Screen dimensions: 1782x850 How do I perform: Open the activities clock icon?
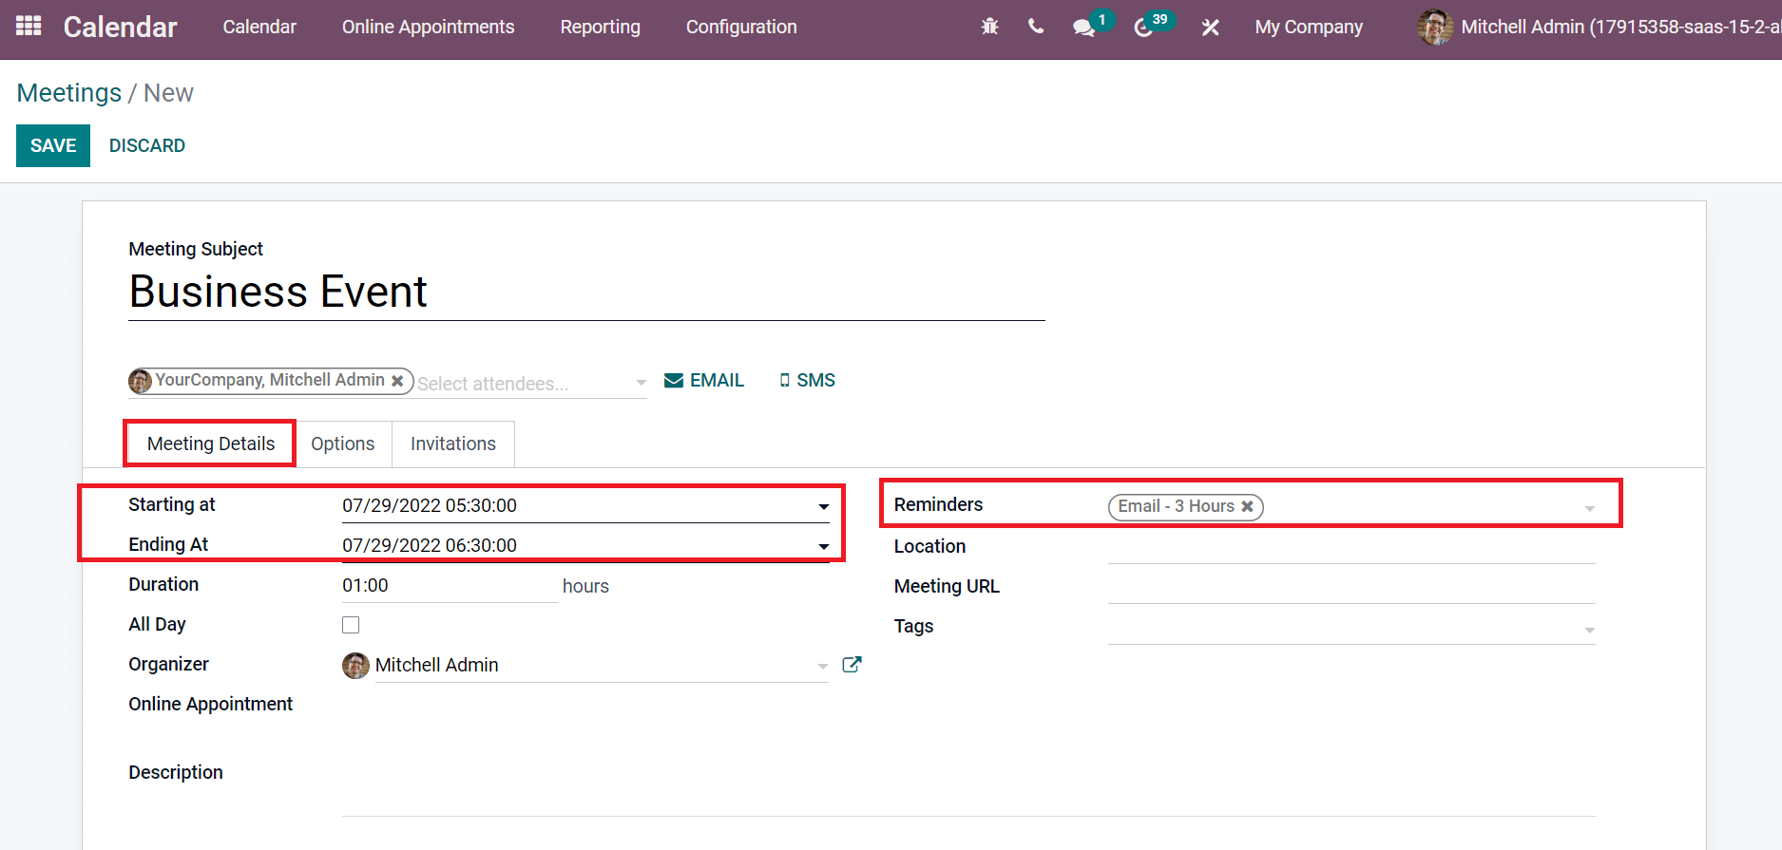(1143, 28)
